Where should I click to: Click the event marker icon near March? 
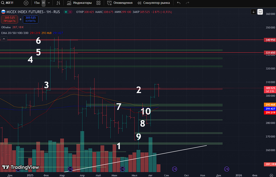[x=71, y=169]
